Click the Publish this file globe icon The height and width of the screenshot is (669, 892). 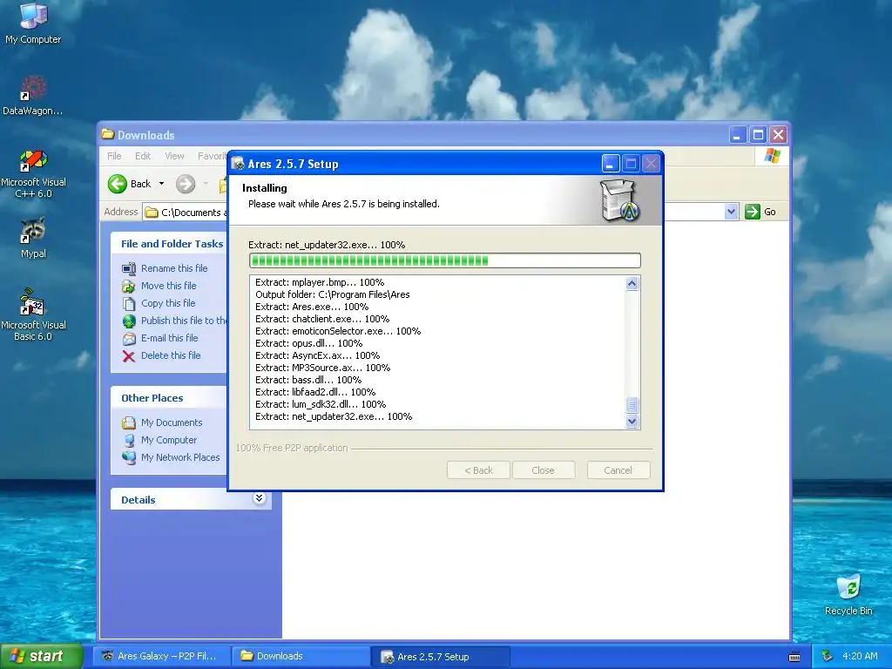[129, 321]
